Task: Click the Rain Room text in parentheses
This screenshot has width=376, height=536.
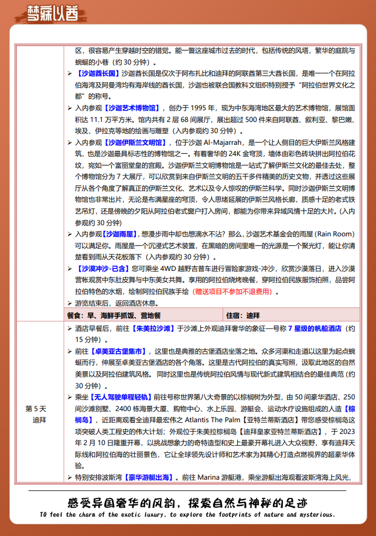Action: click(x=334, y=234)
